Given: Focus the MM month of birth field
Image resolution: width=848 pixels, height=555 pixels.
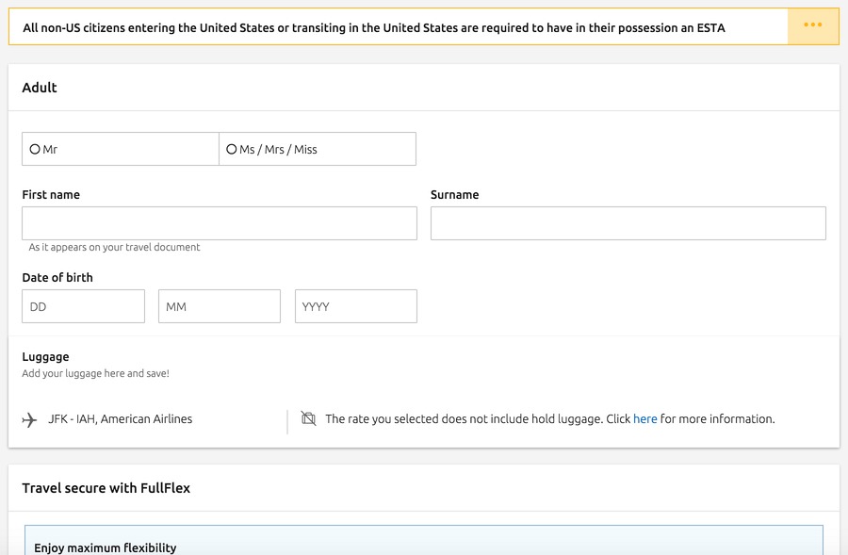Looking at the screenshot, I should pyautogui.click(x=220, y=306).
